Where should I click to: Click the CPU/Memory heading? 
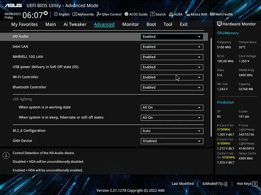[x=228, y=33]
